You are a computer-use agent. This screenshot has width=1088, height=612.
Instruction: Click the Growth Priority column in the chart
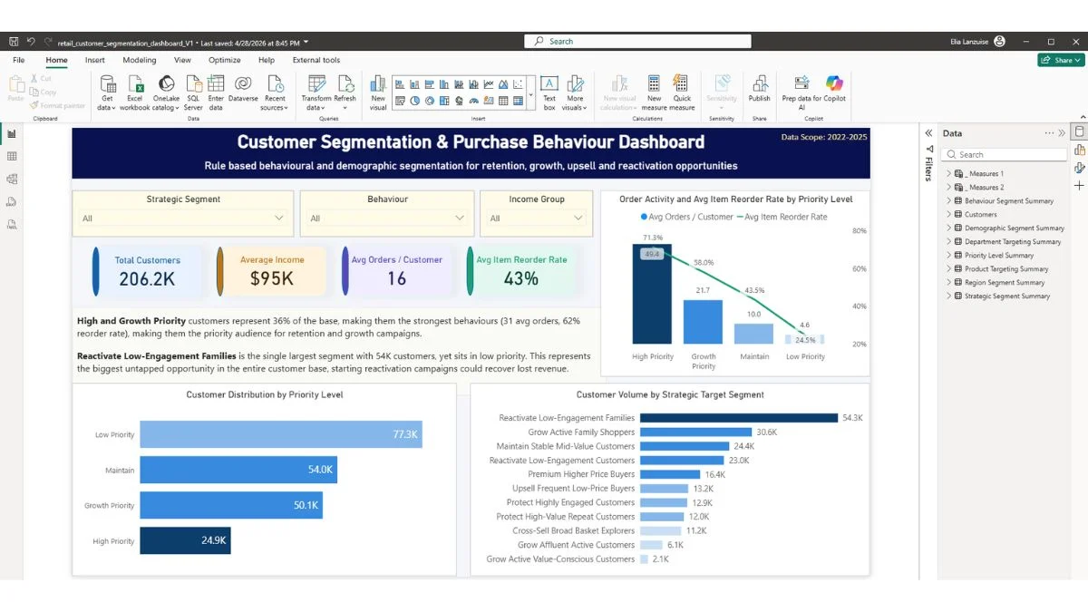(x=703, y=322)
